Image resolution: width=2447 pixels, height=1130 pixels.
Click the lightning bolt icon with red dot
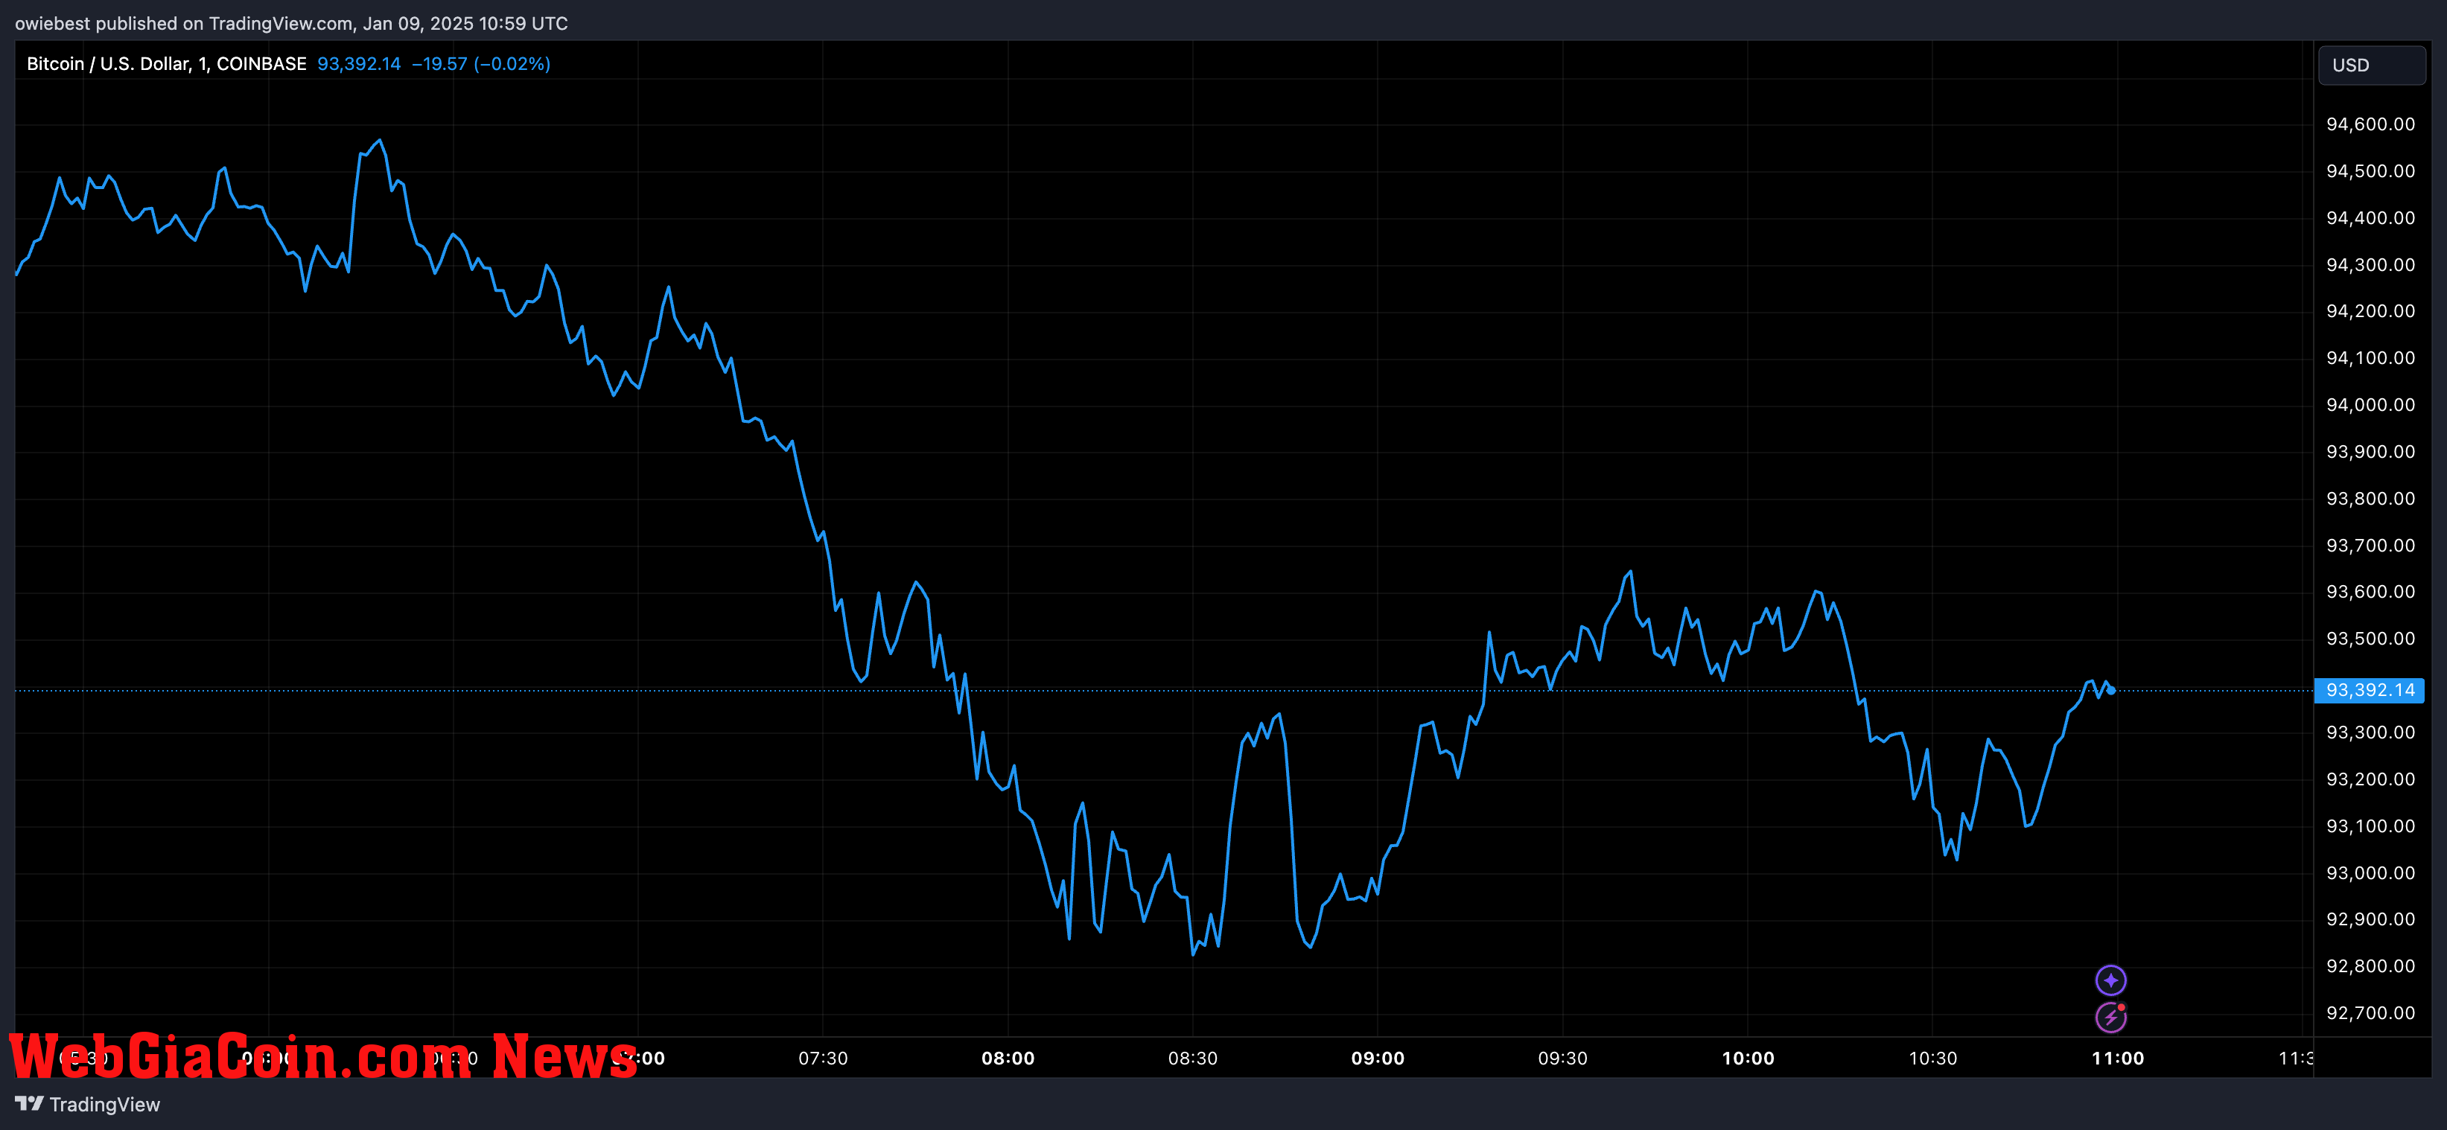pyautogui.click(x=2110, y=1017)
